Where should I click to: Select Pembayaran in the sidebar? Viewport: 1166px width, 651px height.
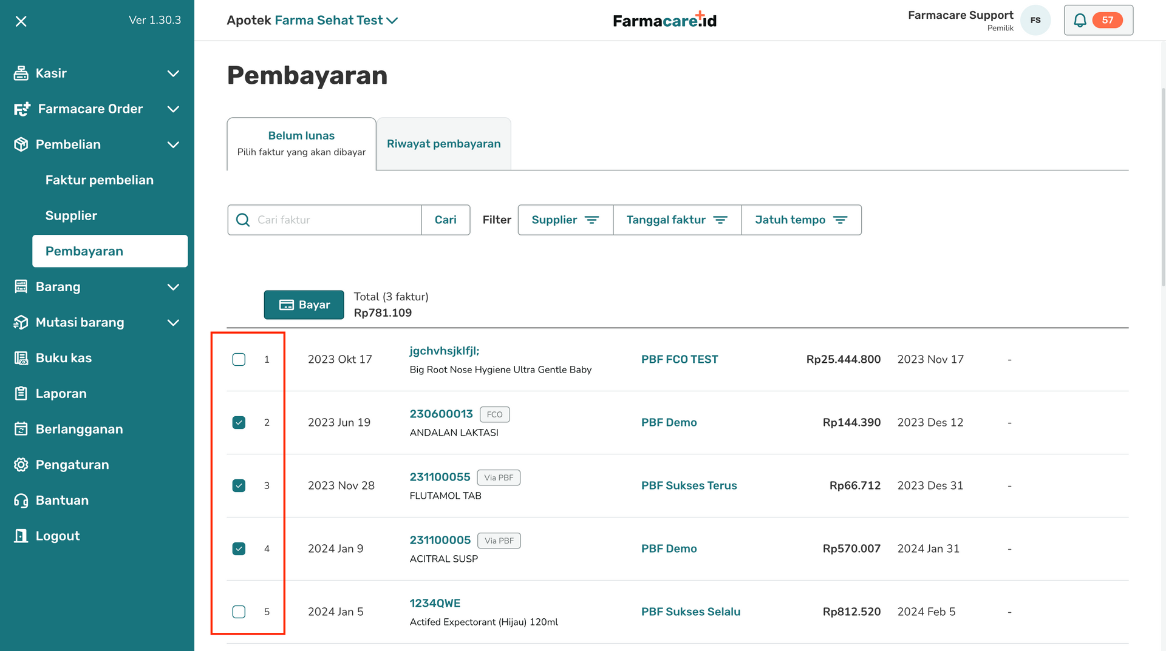110,251
